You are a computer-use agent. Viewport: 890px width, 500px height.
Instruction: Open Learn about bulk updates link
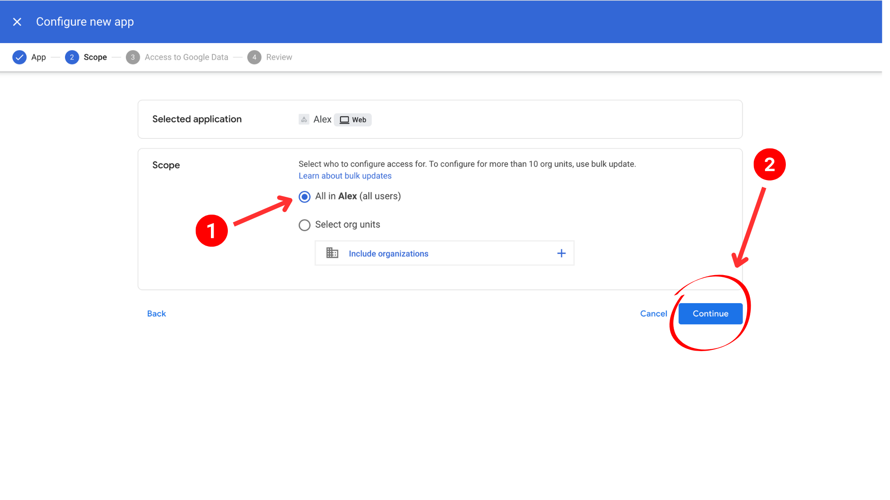pos(345,176)
